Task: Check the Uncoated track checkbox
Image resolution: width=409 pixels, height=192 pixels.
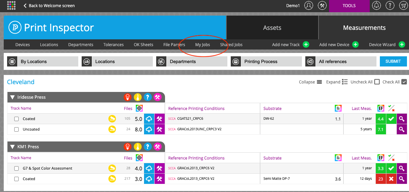Action: [x=16, y=130]
